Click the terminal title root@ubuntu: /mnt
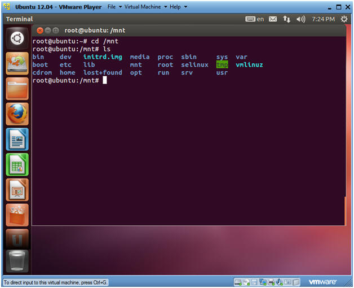354x288 pixels. 95,30
